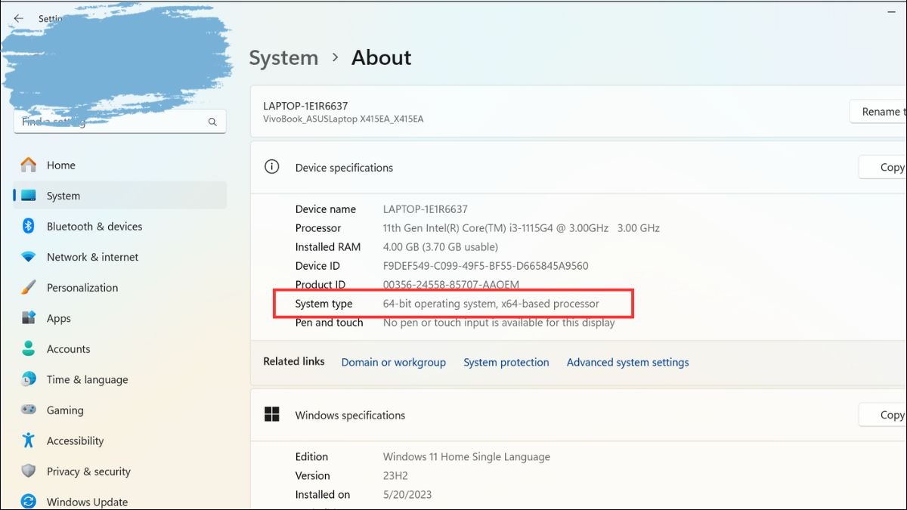Viewport: 907px width, 510px height.
Task: Click the Bluetooth icon in sidebar
Action: 29,226
